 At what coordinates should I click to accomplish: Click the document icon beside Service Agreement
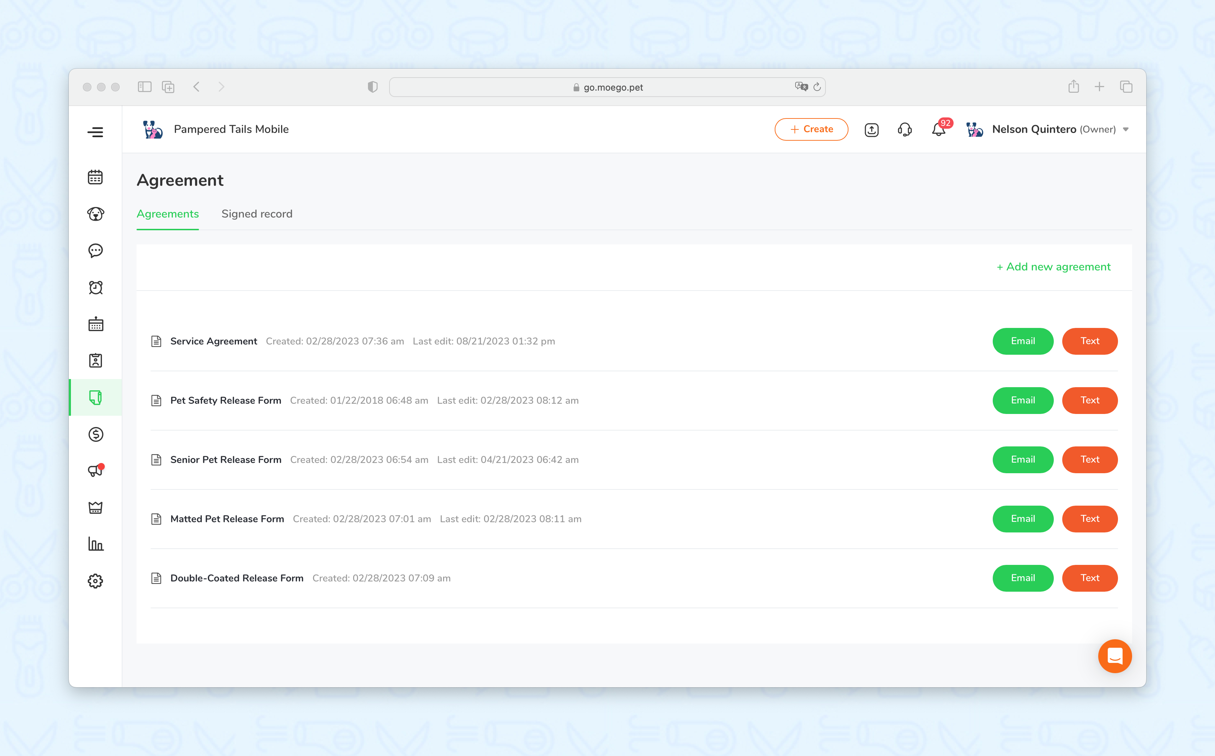[x=156, y=341]
